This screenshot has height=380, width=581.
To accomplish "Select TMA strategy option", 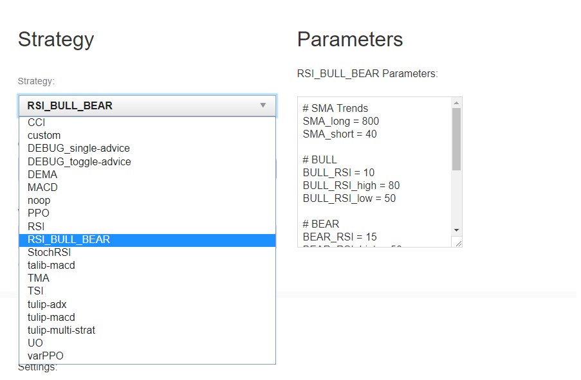I will click(39, 278).
